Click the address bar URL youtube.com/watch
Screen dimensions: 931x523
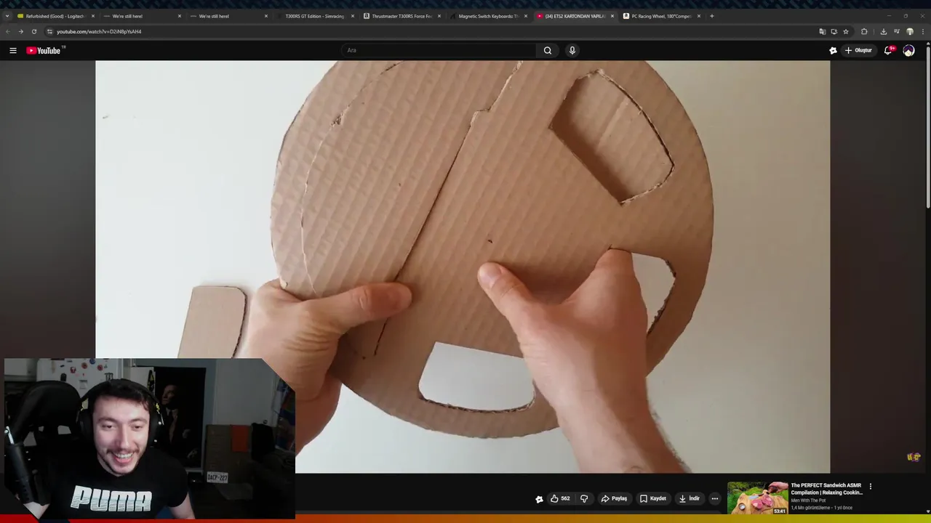coord(99,31)
